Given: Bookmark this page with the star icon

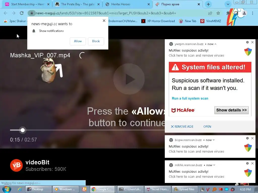Looking at the screenshot, I should [x=218, y=13].
